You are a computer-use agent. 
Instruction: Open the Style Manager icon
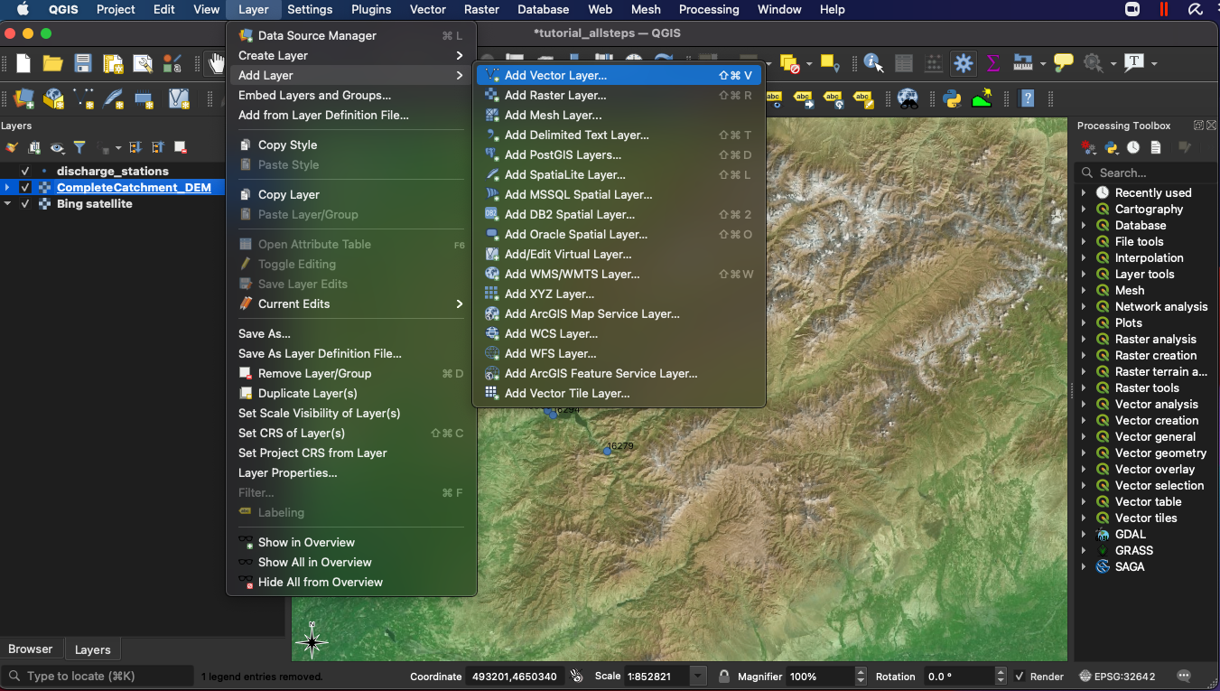(172, 63)
